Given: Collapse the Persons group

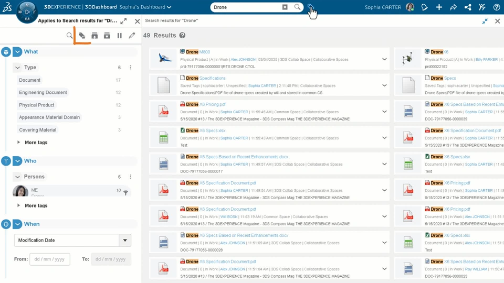Looking at the screenshot, I should point(18,177).
